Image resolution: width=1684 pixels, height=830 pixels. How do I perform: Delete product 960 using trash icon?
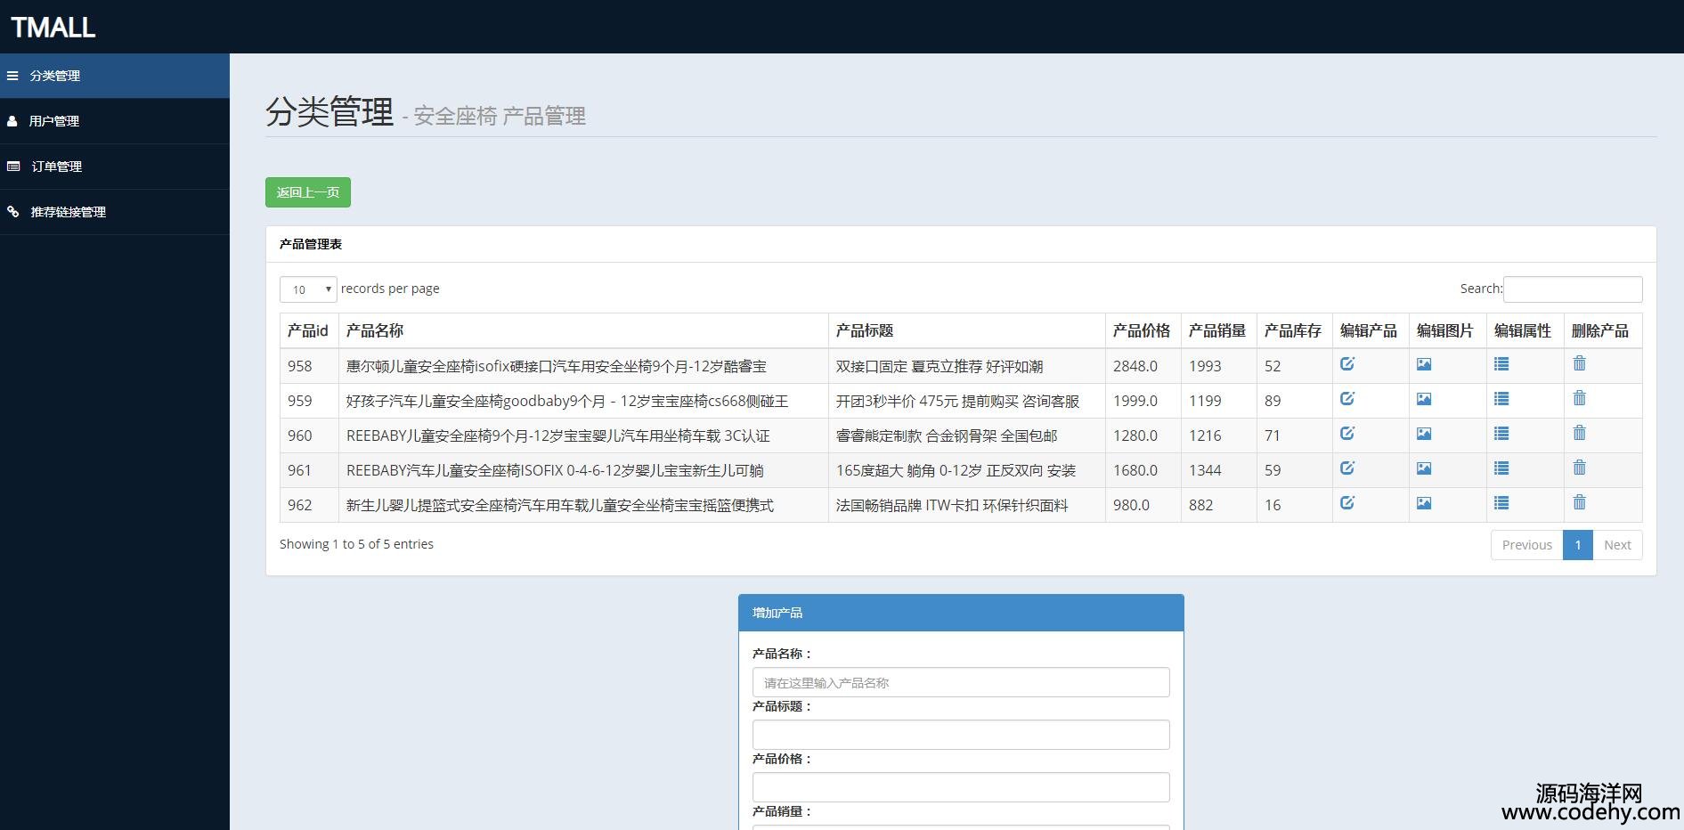1579,433
